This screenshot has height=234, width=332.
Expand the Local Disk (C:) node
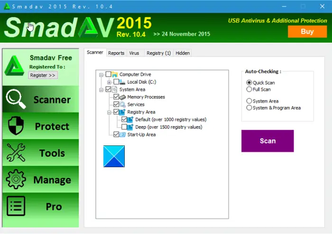109,82
